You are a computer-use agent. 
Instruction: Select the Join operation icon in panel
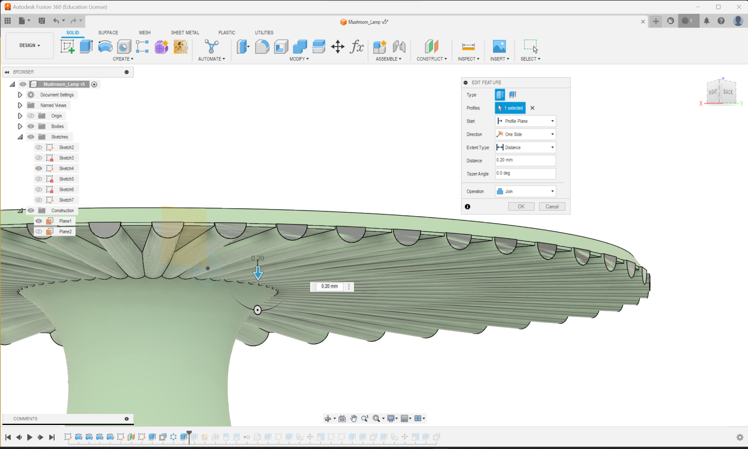pos(500,191)
